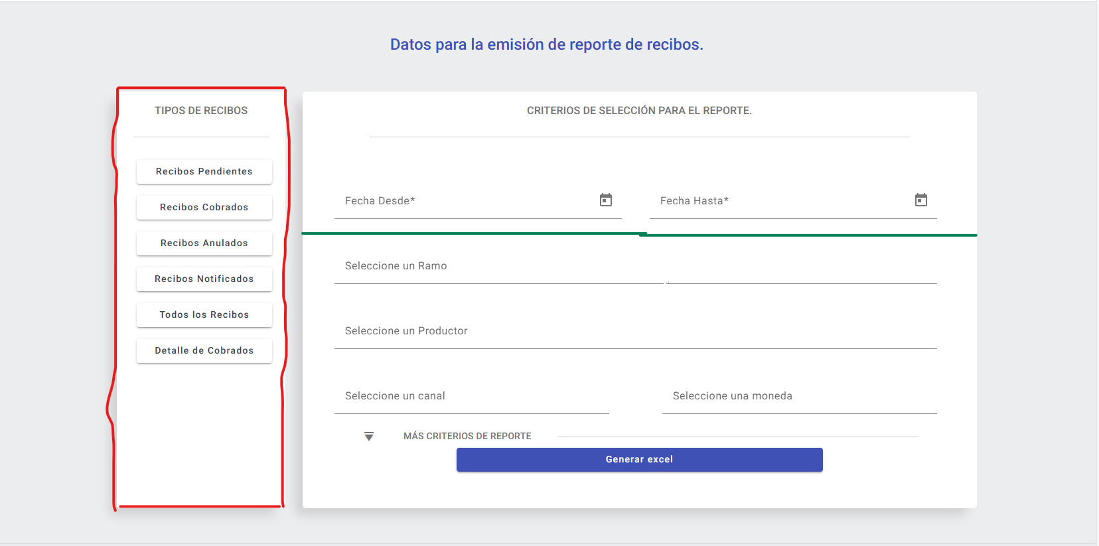Pick the Recibos Notificados button
The height and width of the screenshot is (546, 1099).
[x=204, y=279]
